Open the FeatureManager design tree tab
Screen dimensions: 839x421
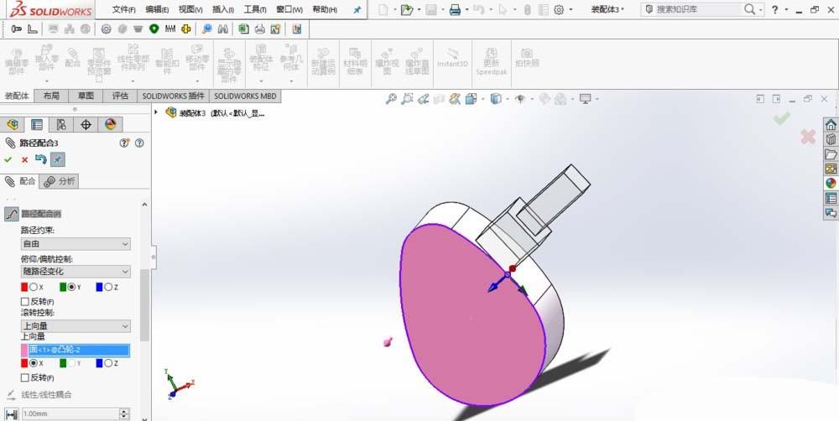pyautogui.click(x=13, y=125)
